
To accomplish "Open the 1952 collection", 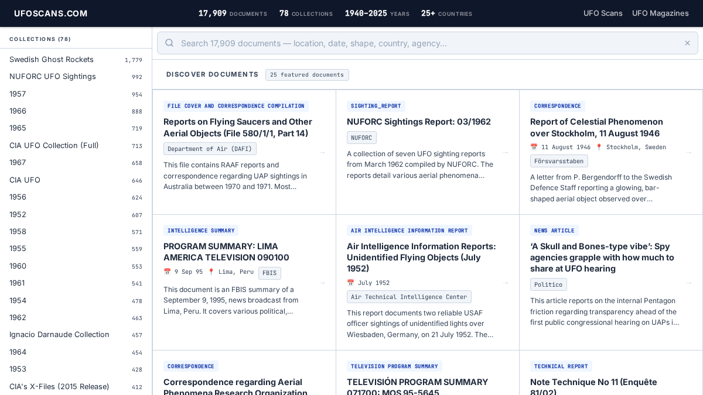I will point(76,215).
